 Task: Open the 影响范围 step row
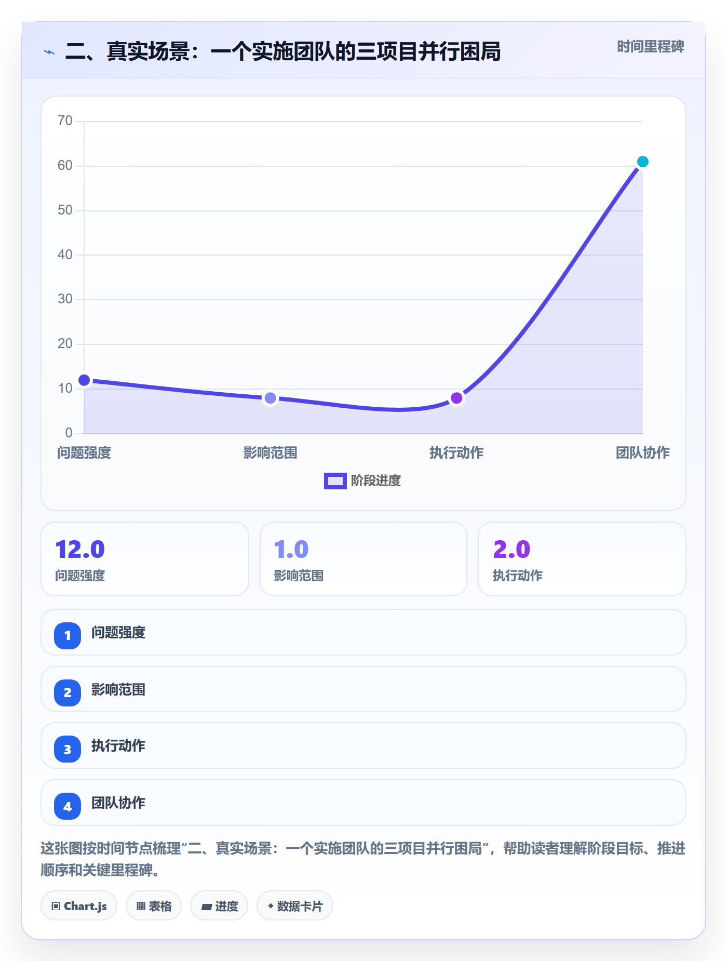363,689
